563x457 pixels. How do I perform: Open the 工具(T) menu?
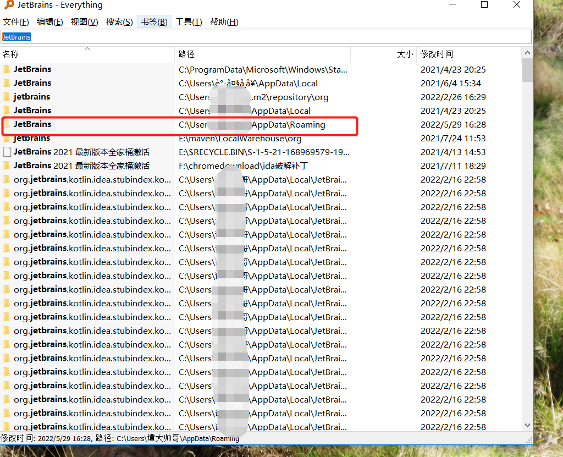point(189,22)
